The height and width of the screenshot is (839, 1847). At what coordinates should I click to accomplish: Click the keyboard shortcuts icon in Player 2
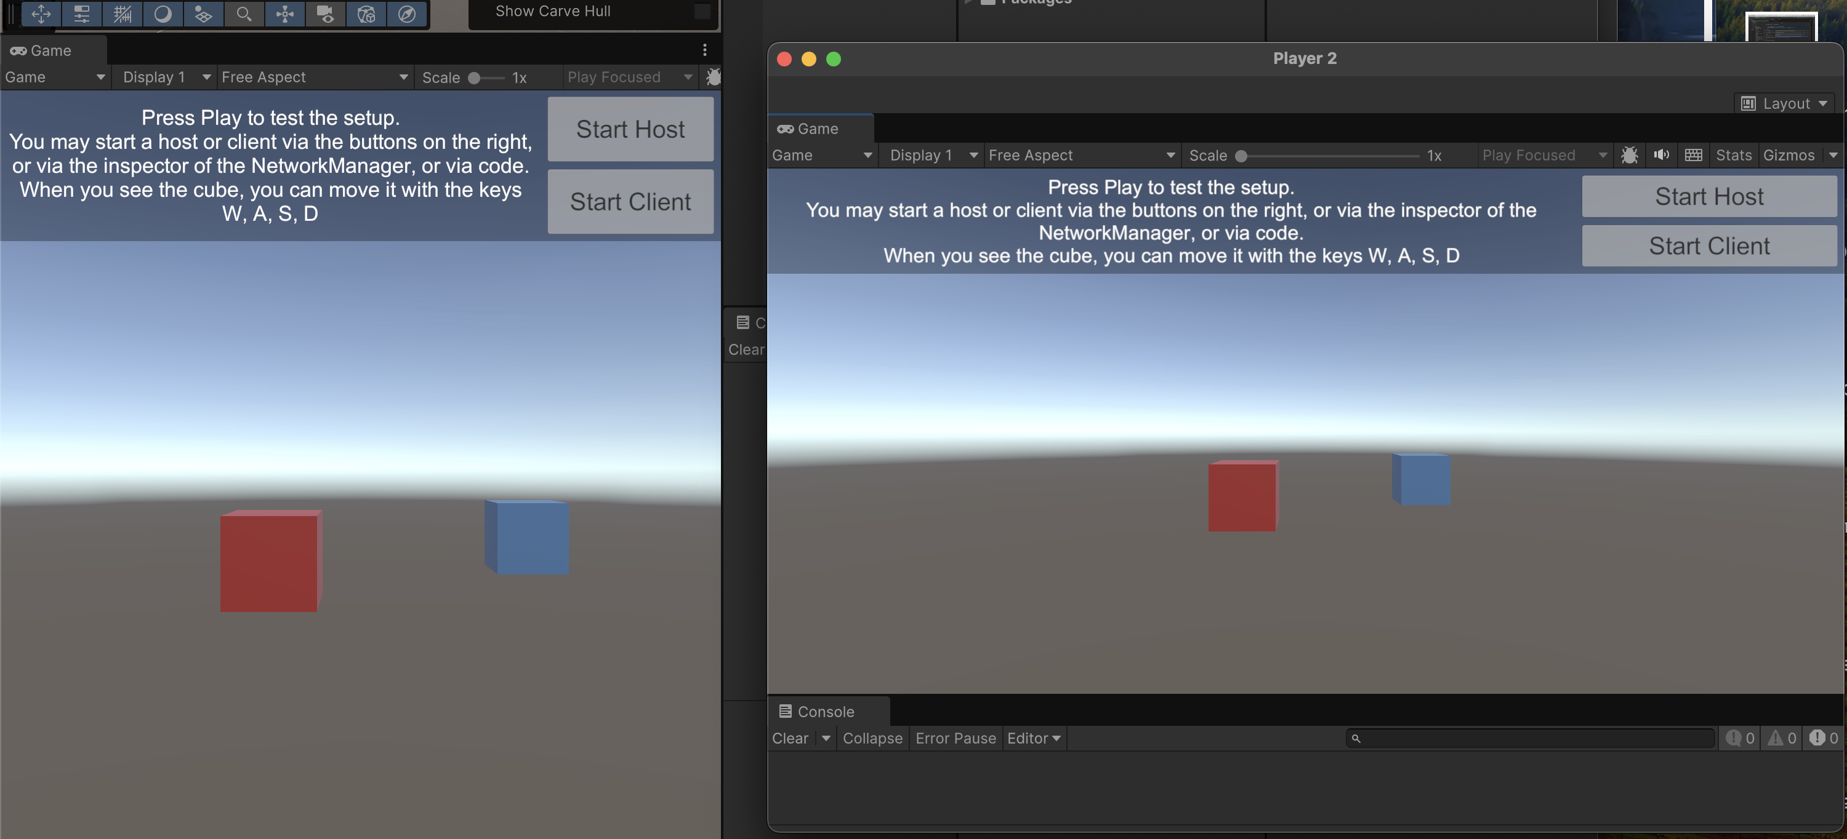pos(1694,155)
